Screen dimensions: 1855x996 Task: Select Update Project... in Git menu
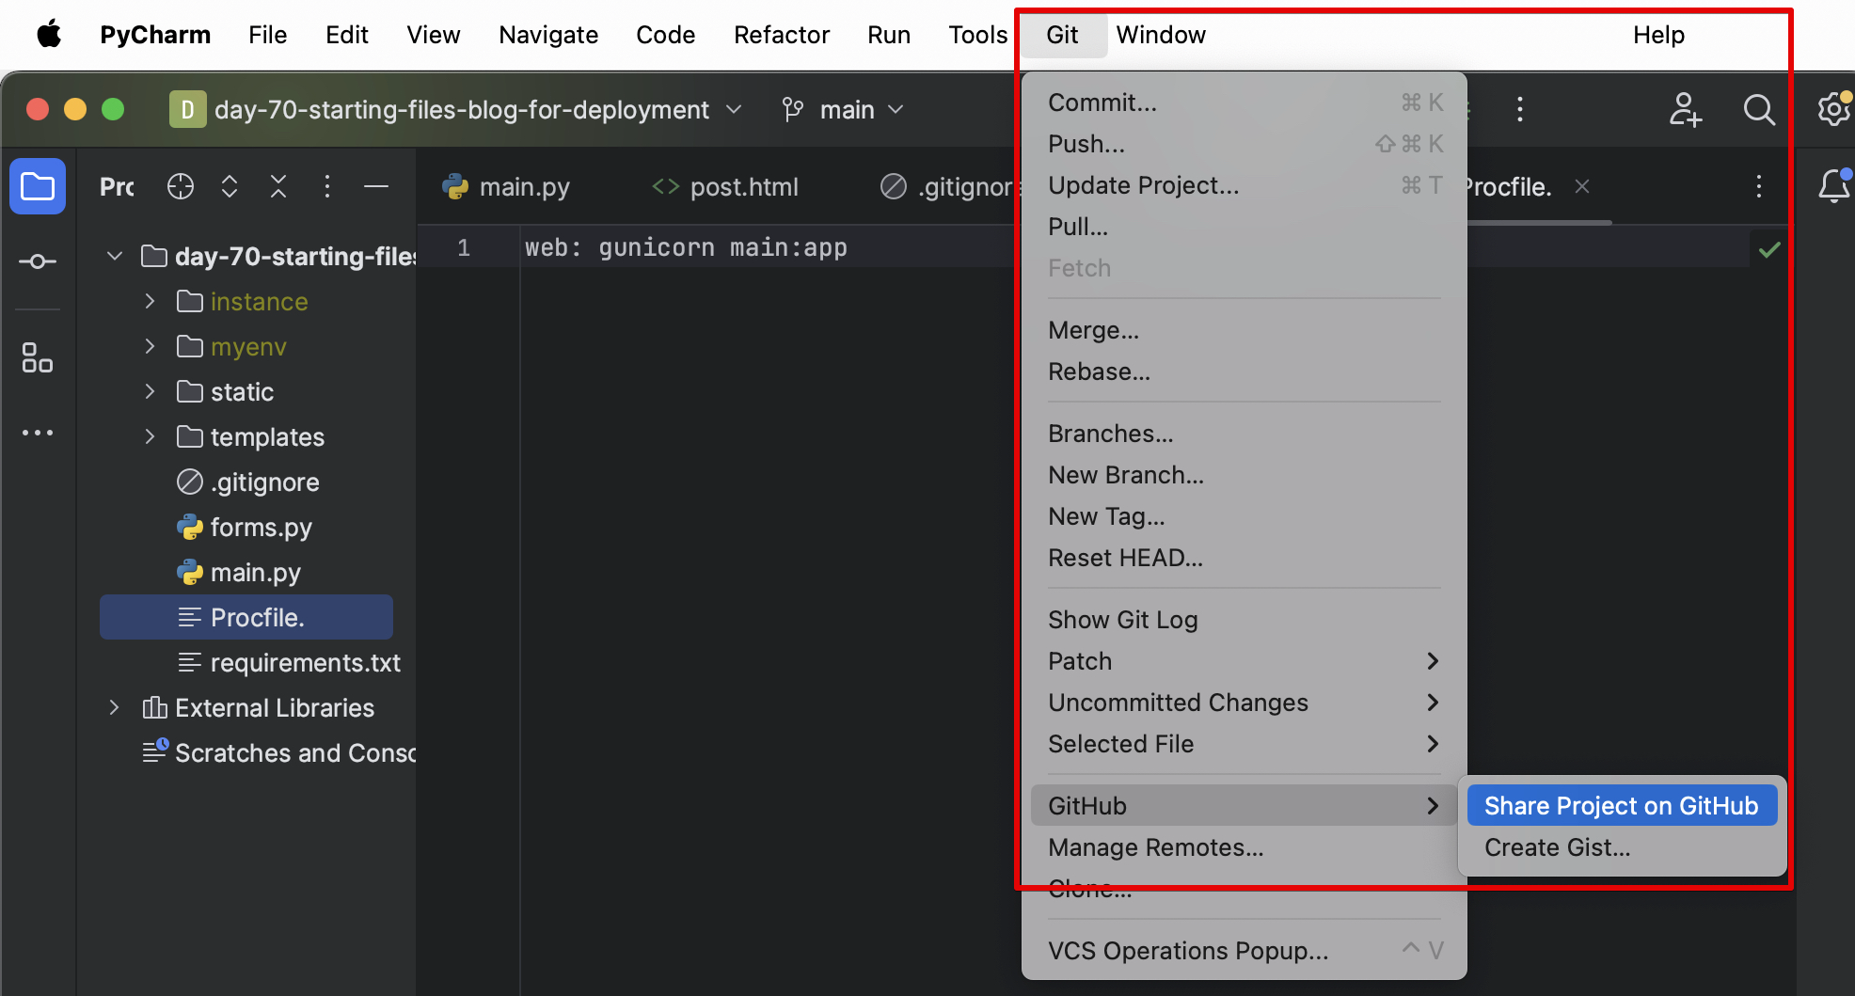coord(1244,185)
